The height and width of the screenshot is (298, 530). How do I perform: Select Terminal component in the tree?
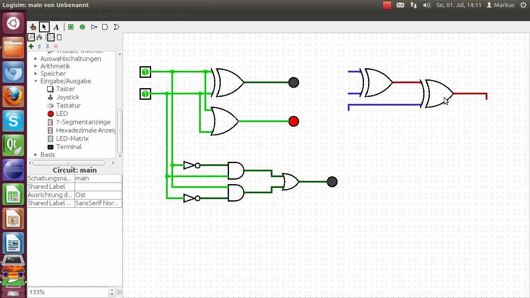(x=69, y=147)
